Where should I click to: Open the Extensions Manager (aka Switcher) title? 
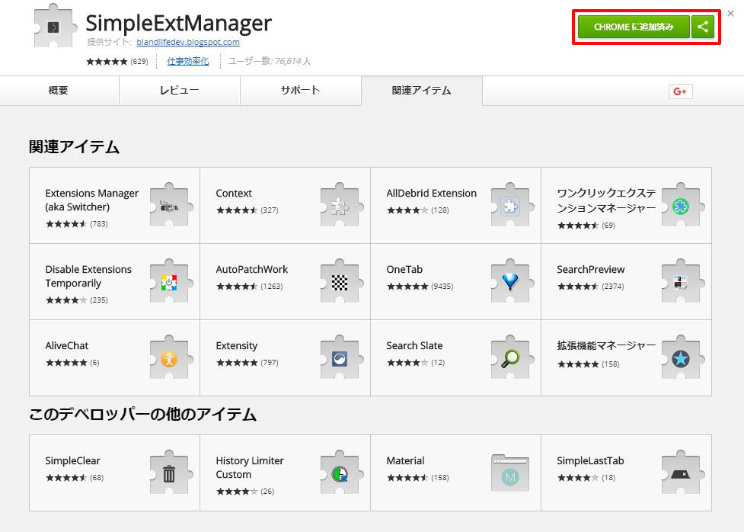click(x=92, y=200)
